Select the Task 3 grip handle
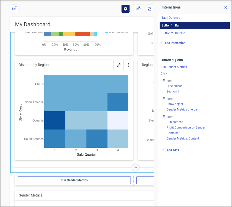This screenshot has height=207, width=232. tap(164, 117)
